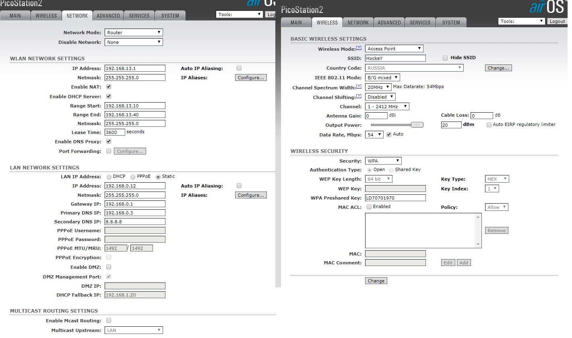Viewport: 572px width, 338px height.
Task: Select the NETWORK tab in the wireless window
Action: (x=358, y=23)
